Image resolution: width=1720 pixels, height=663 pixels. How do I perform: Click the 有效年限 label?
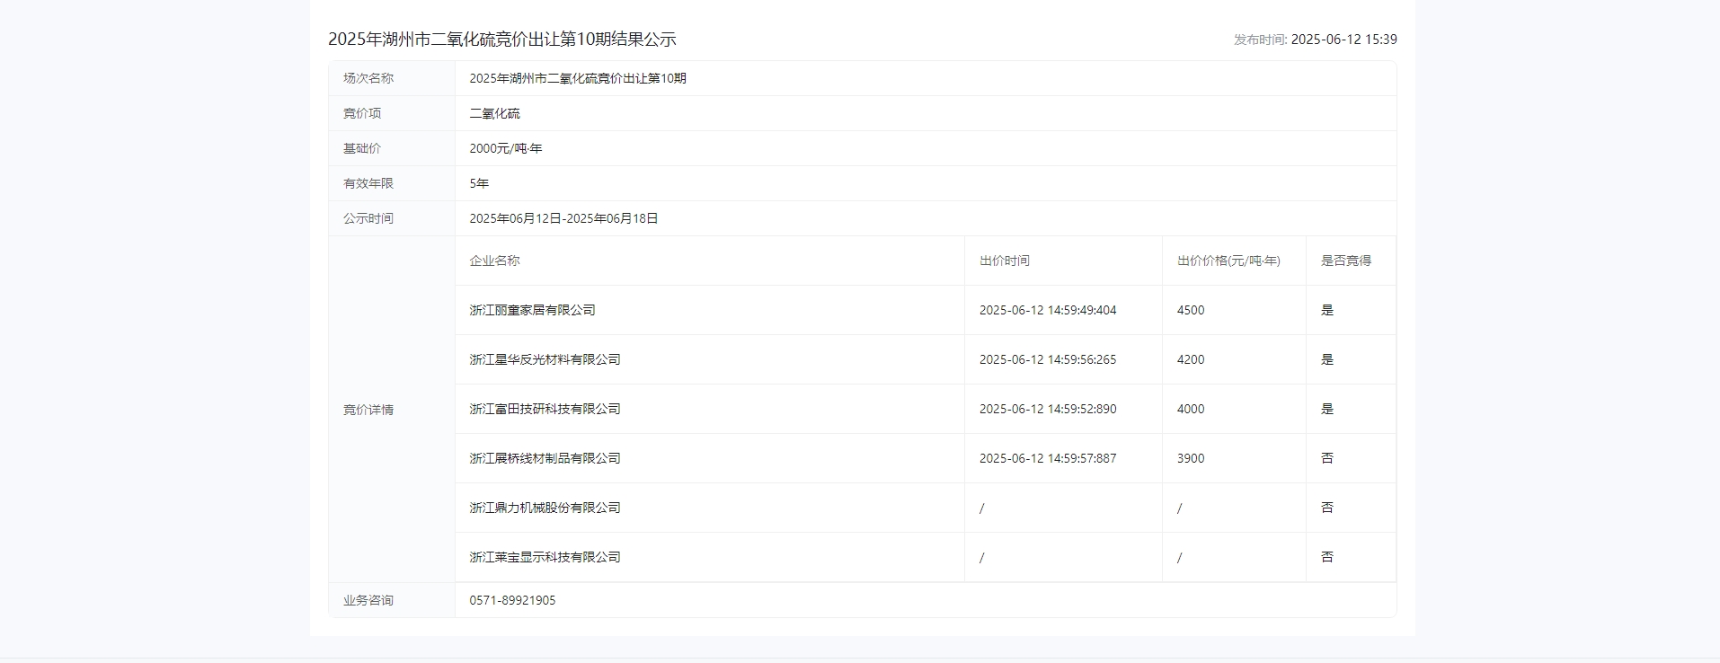[x=368, y=183]
